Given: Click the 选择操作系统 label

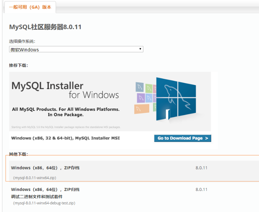Looking at the screenshot, I should pyautogui.click(x=22, y=41).
